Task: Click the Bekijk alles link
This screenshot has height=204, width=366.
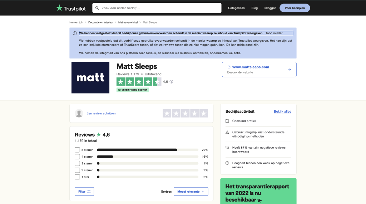Action: coord(282,112)
